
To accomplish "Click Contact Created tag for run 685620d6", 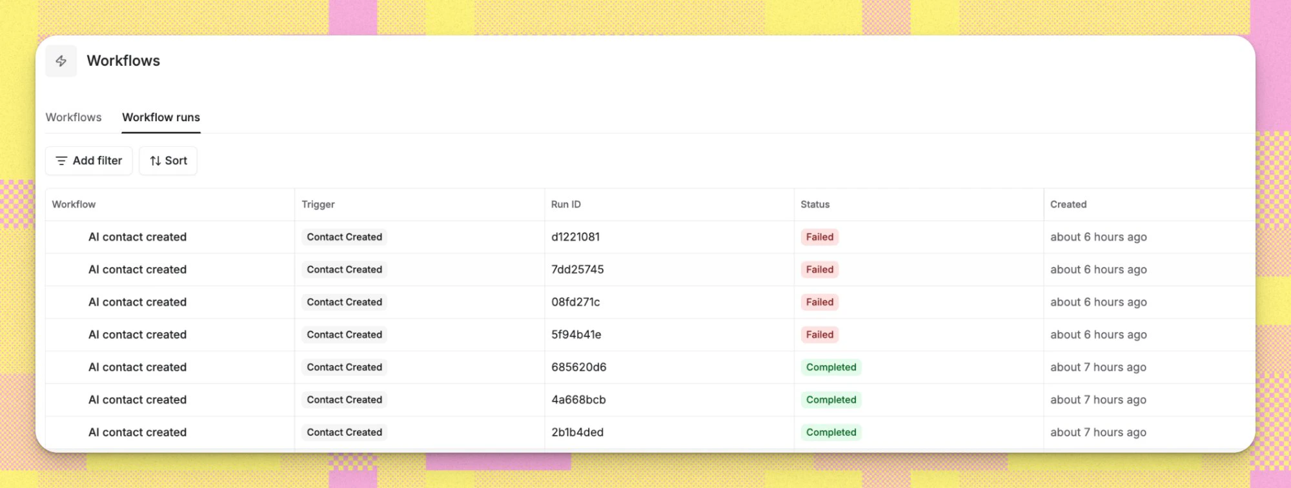I will tap(345, 367).
